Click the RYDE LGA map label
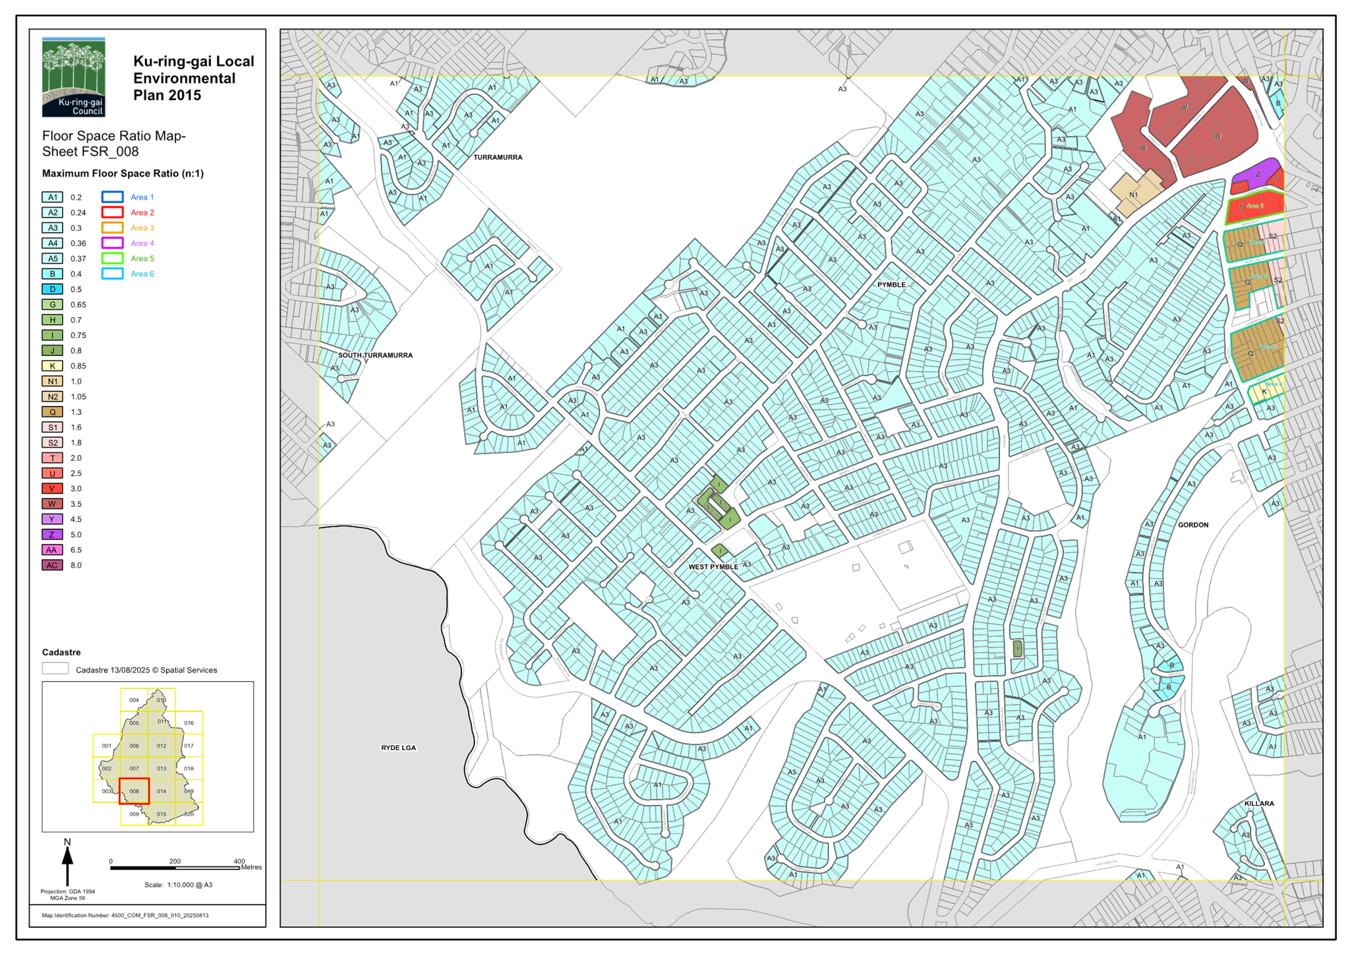The width and height of the screenshot is (1352, 956). (x=398, y=748)
